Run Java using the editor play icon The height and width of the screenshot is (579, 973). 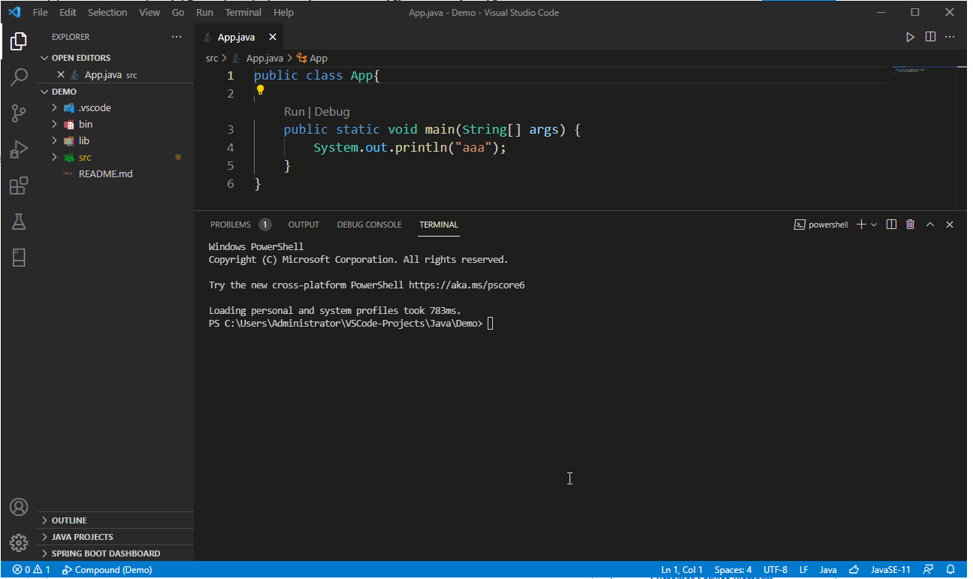point(910,37)
